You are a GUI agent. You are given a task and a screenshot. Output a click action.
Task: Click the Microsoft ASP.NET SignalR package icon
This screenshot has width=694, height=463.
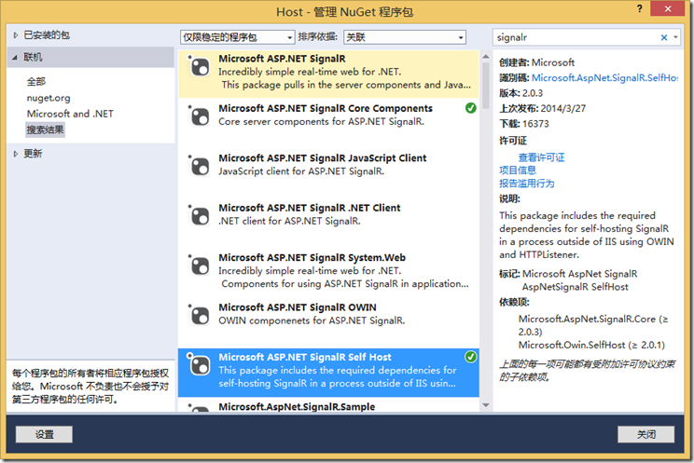pos(200,68)
